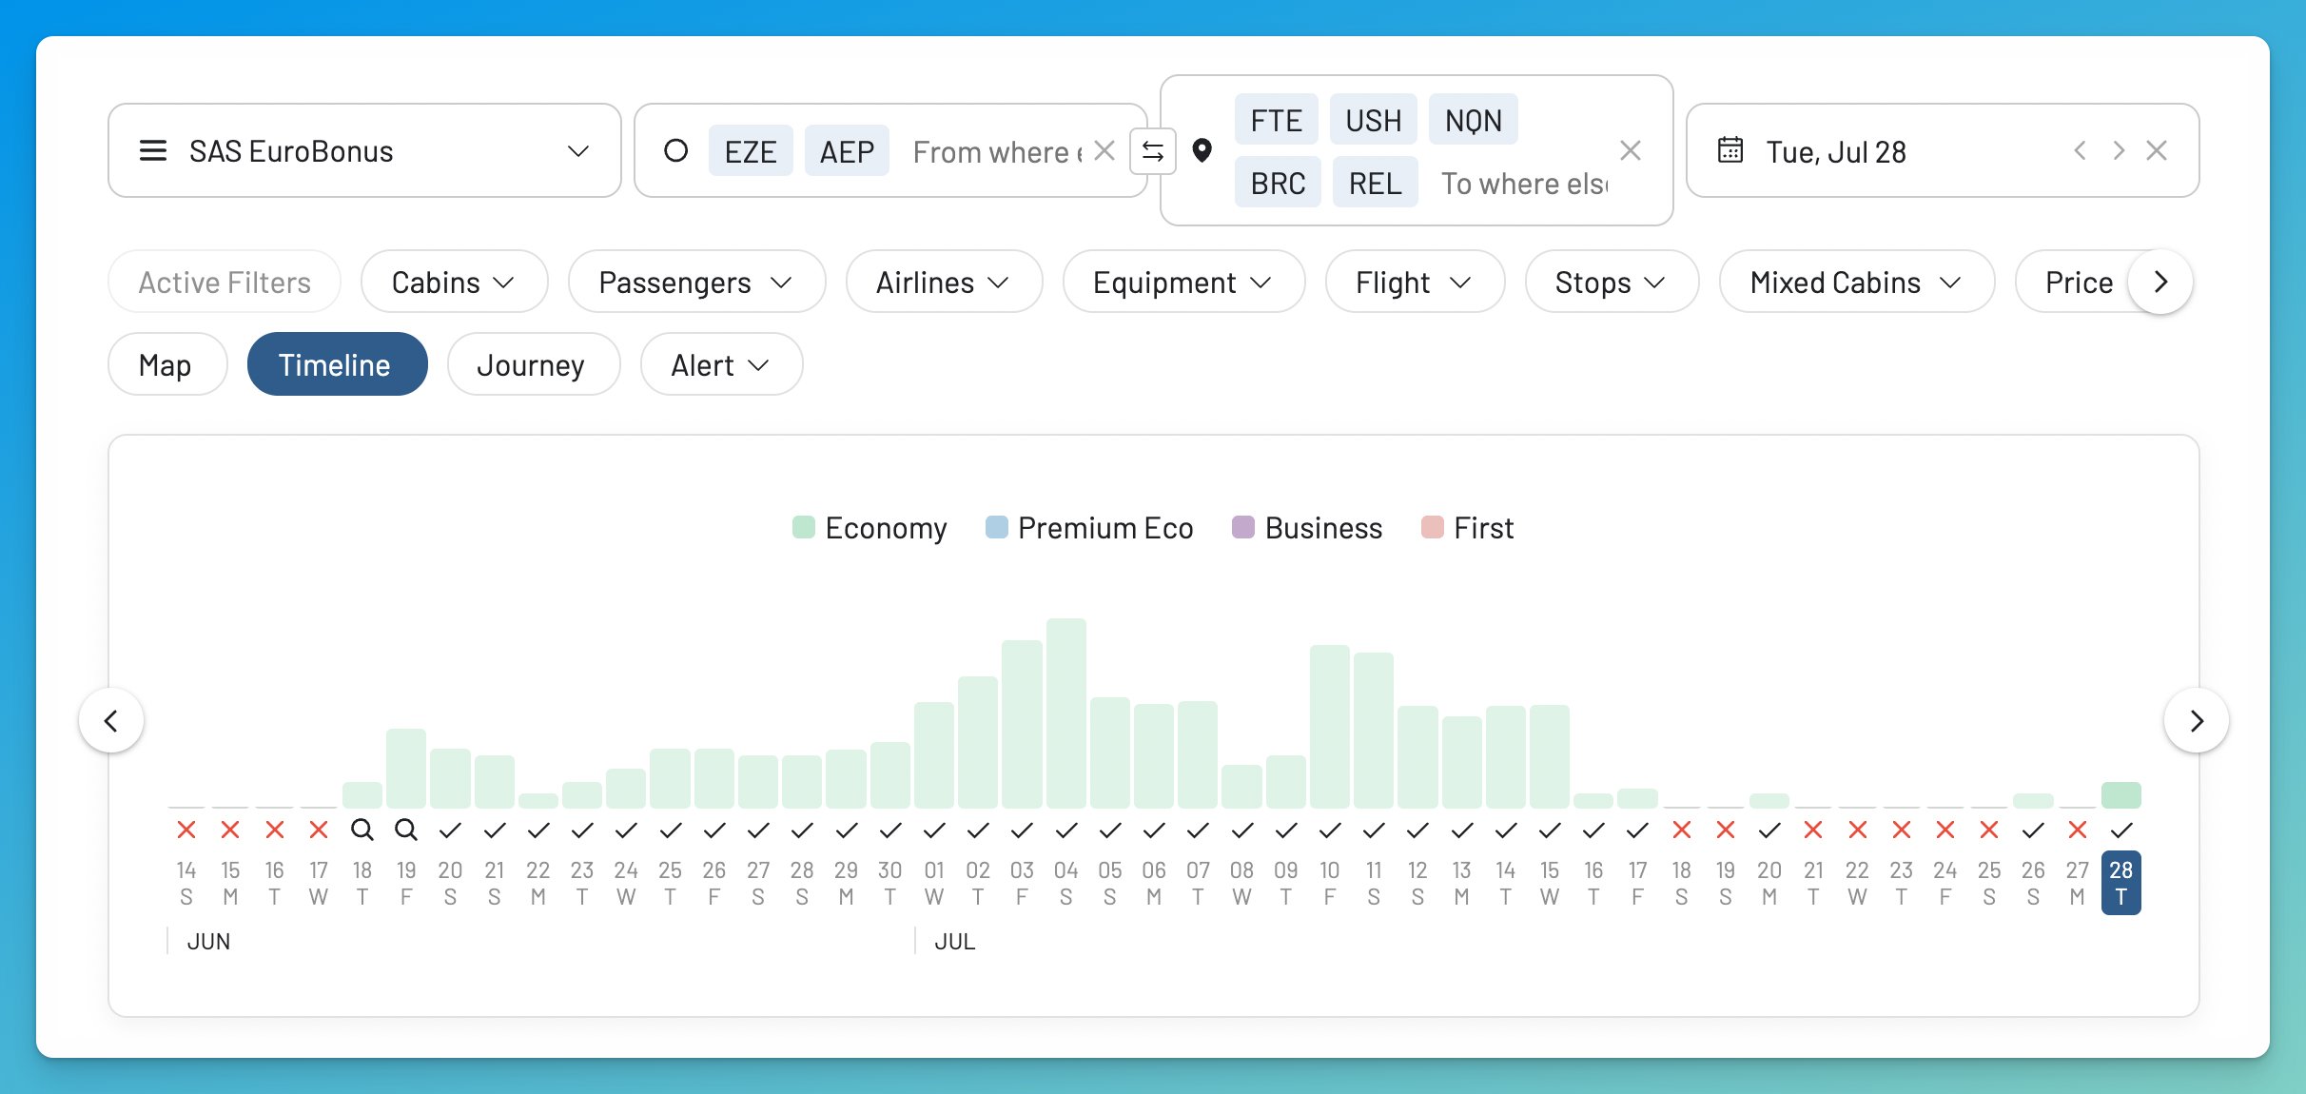Click the red X for June 17
The height and width of the screenshot is (1094, 2306).
pyautogui.click(x=319, y=830)
